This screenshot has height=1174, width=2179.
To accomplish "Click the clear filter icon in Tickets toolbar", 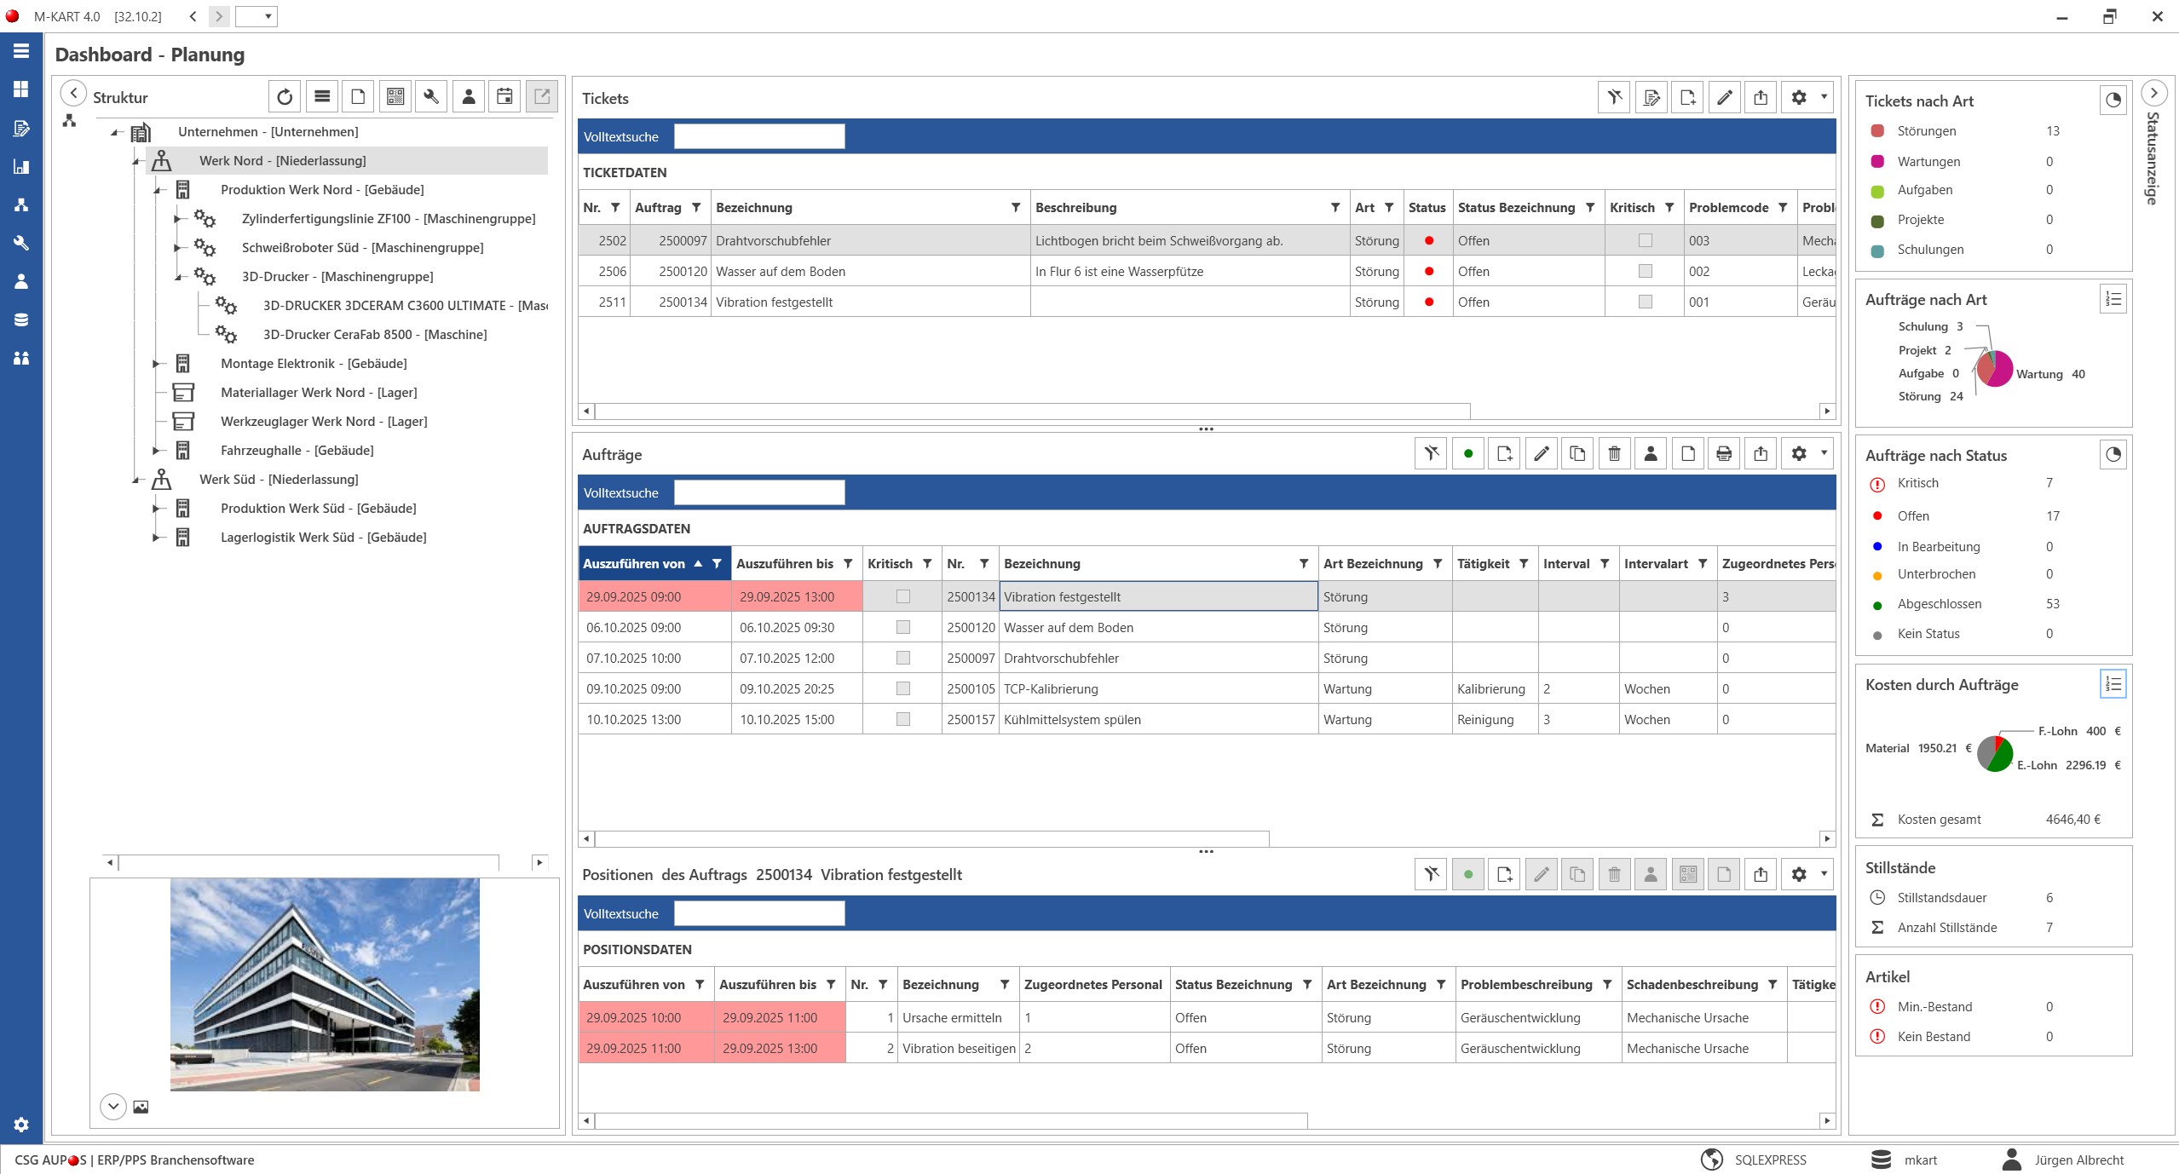I will click(x=1614, y=98).
